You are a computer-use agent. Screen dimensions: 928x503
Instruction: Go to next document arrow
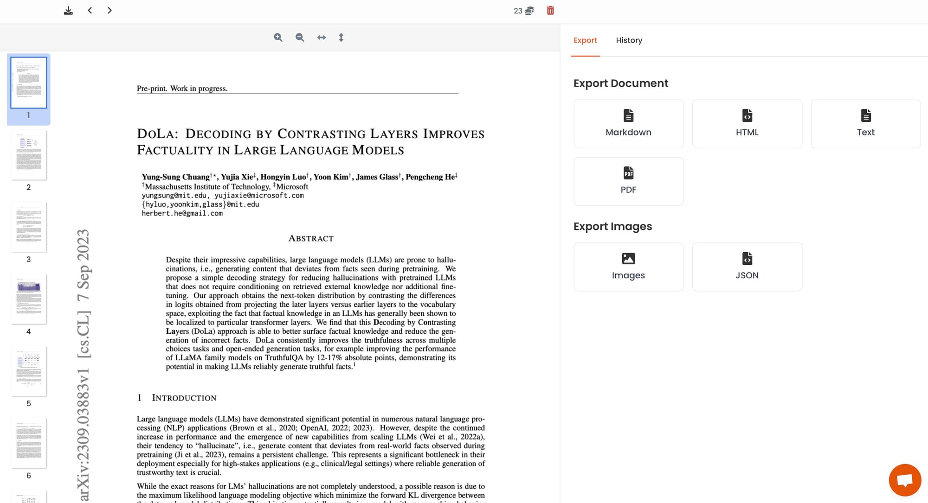pyautogui.click(x=110, y=10)
